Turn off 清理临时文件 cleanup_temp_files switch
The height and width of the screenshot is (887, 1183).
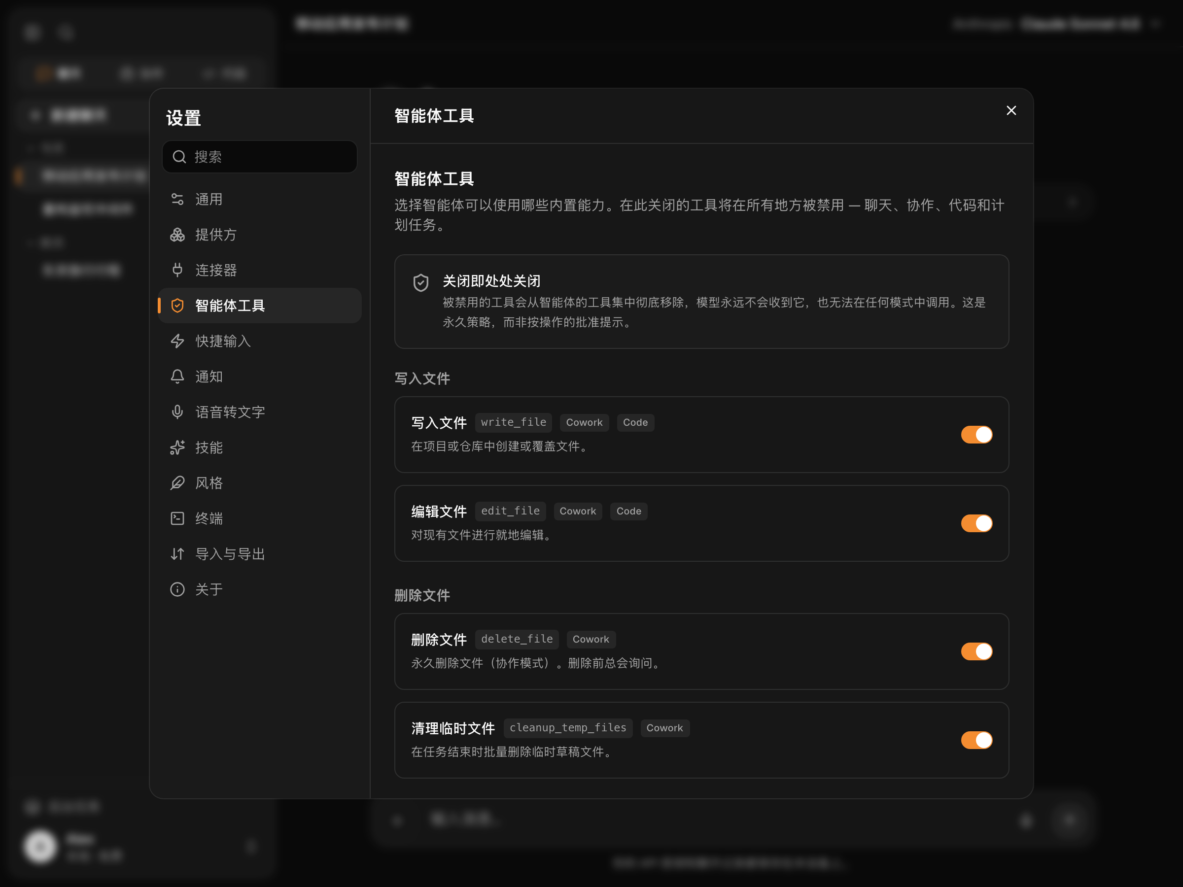[976, 741]
